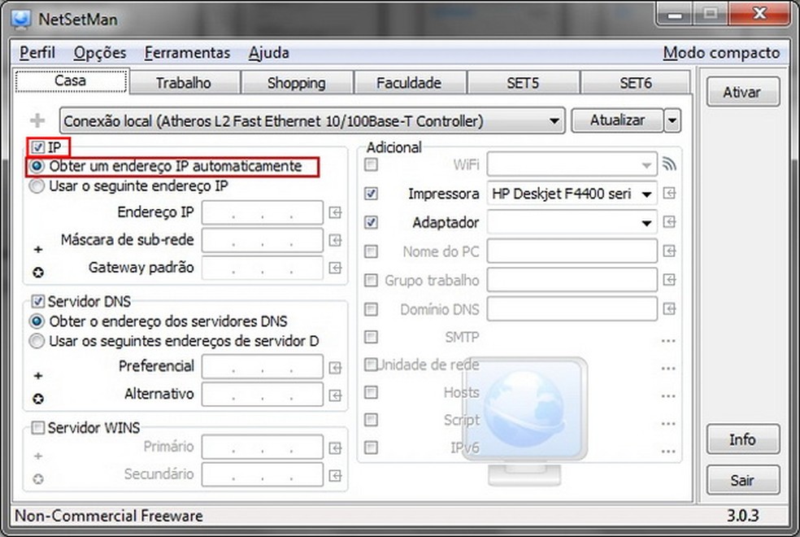Image resolution: width=800 pixels, height=537 pixels.
Task: Switch to the Trabalho tab
Action: coord(184,83)
